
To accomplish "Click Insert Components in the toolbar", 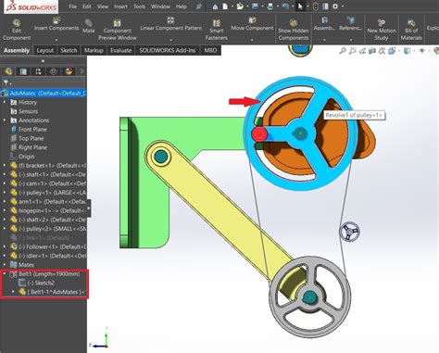I will point(56,25).
